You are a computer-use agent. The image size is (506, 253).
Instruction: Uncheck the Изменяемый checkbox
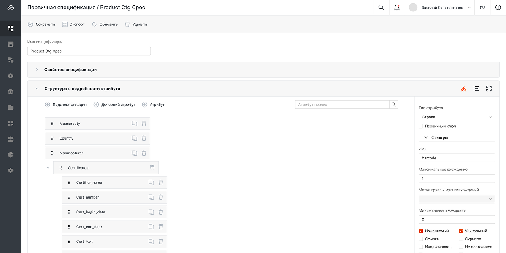click(x=421, y=231)
